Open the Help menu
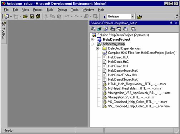The height and width of the screenshot is (134, 180). 101,10
